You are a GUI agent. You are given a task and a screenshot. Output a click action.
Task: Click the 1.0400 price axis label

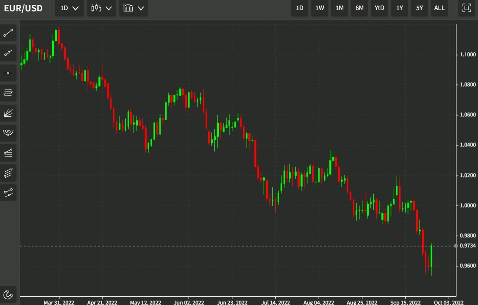click(x=468, y=145)
